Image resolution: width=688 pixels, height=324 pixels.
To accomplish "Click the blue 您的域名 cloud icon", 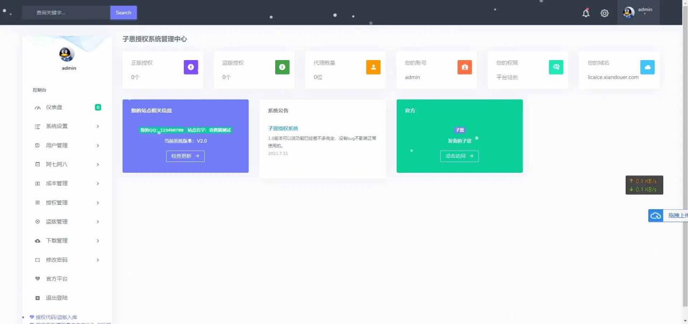I will pyautogui.click(x=647, y=67).
